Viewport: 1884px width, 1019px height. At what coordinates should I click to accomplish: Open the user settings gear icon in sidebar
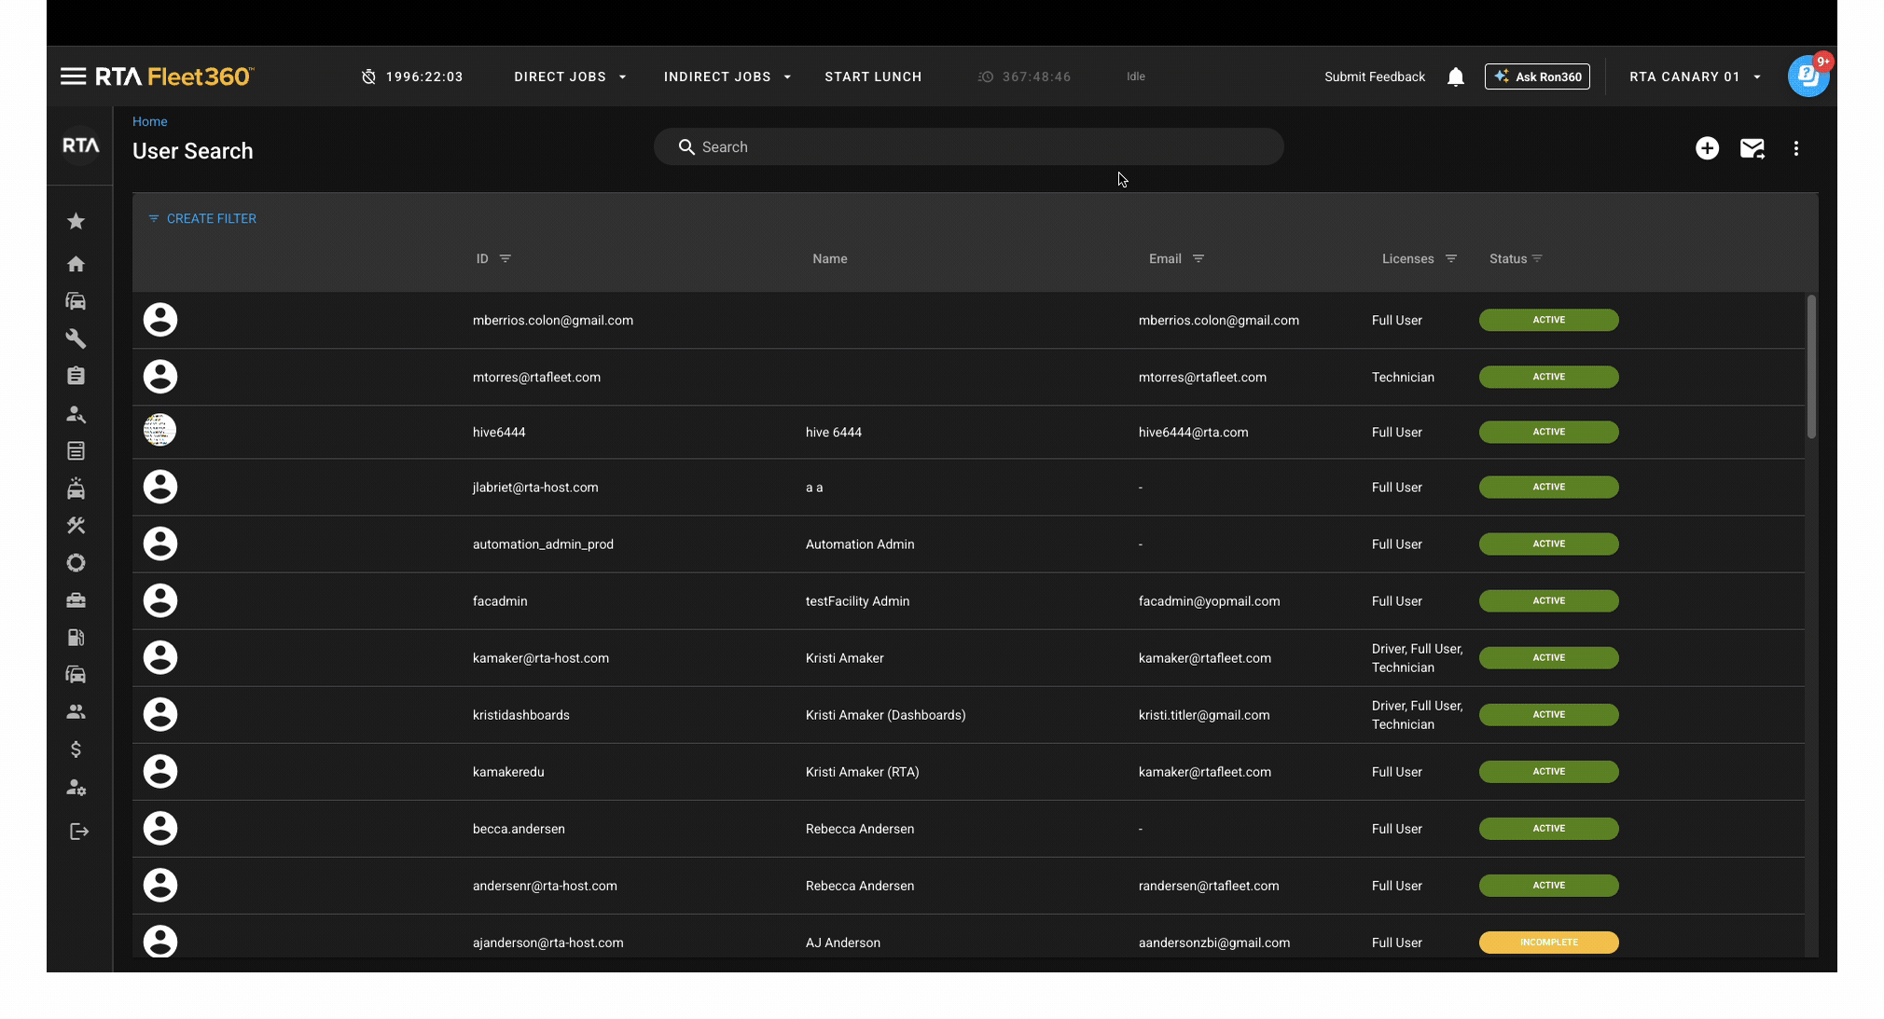[x=76, y=788]
